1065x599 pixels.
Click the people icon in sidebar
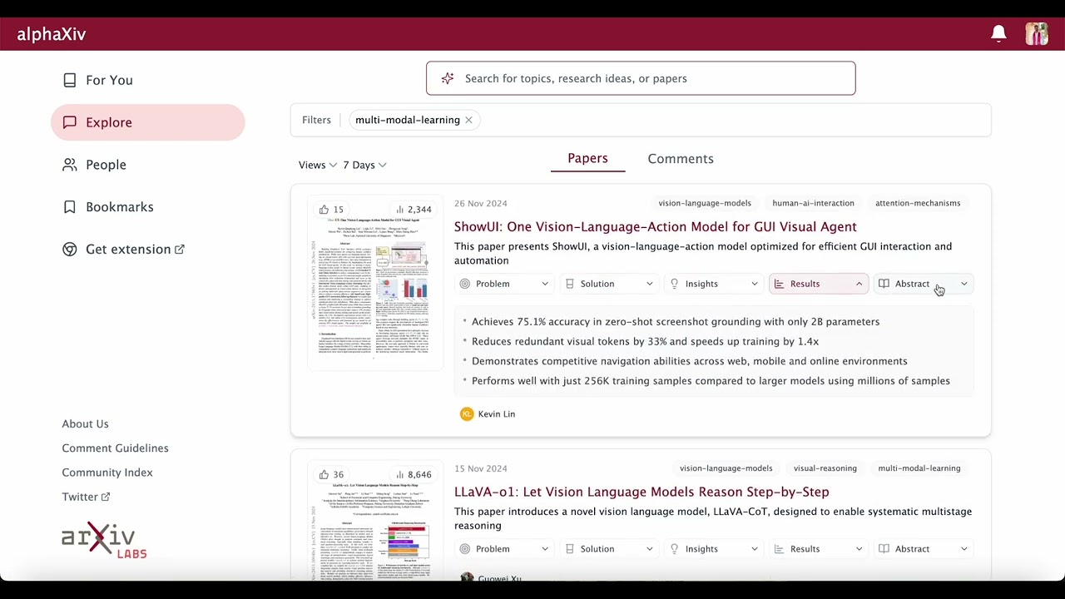click(x=70, y=165)
